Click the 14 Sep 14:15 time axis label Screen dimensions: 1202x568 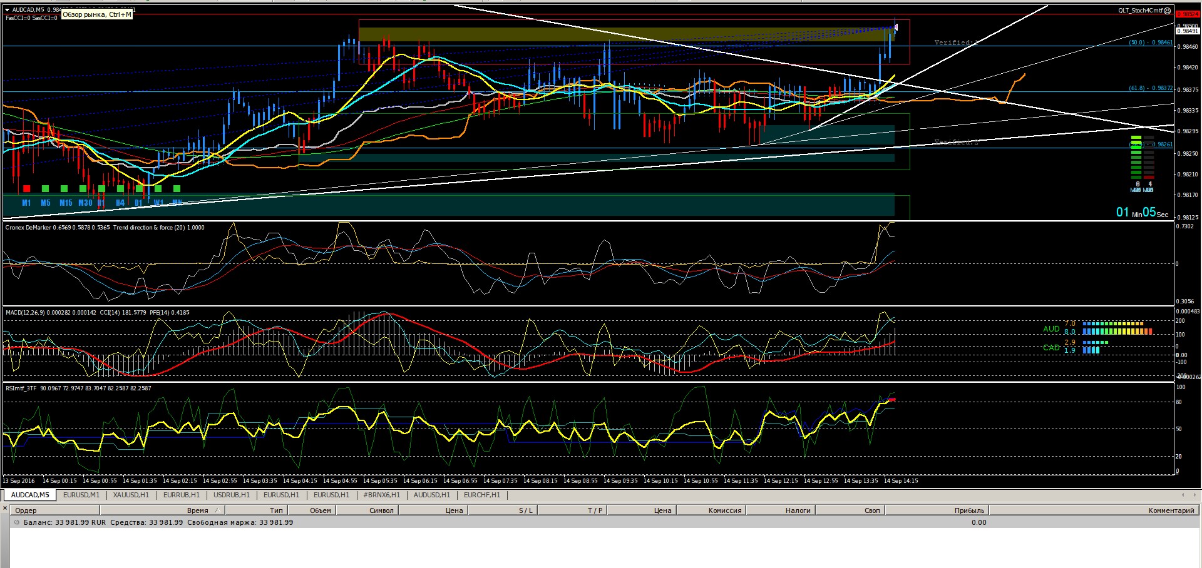(x=901, y=480)
